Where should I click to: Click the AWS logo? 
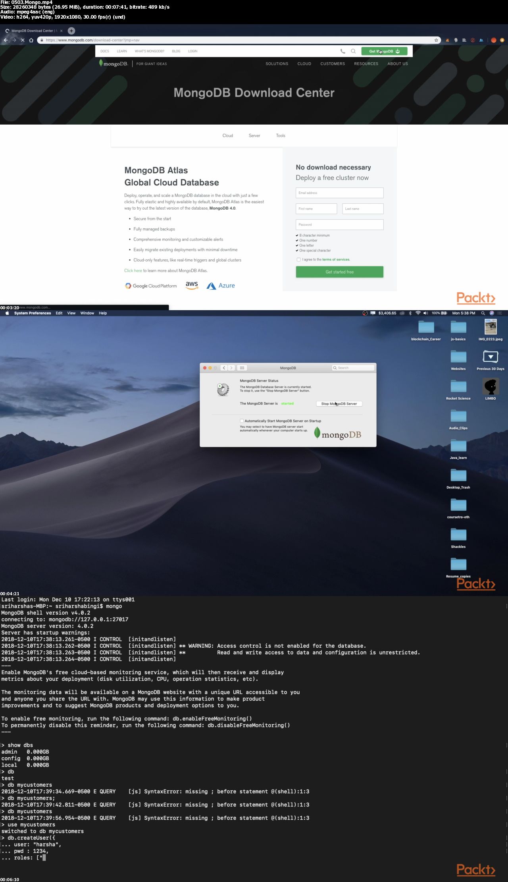click(x=192, y=285)
